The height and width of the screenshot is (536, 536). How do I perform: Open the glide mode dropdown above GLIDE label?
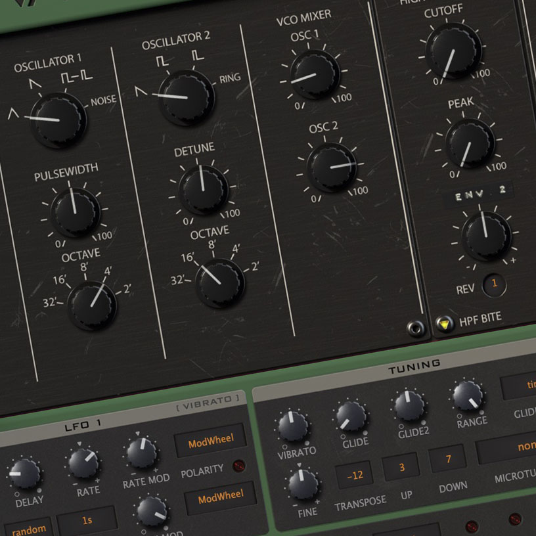[x=518, y=386]
